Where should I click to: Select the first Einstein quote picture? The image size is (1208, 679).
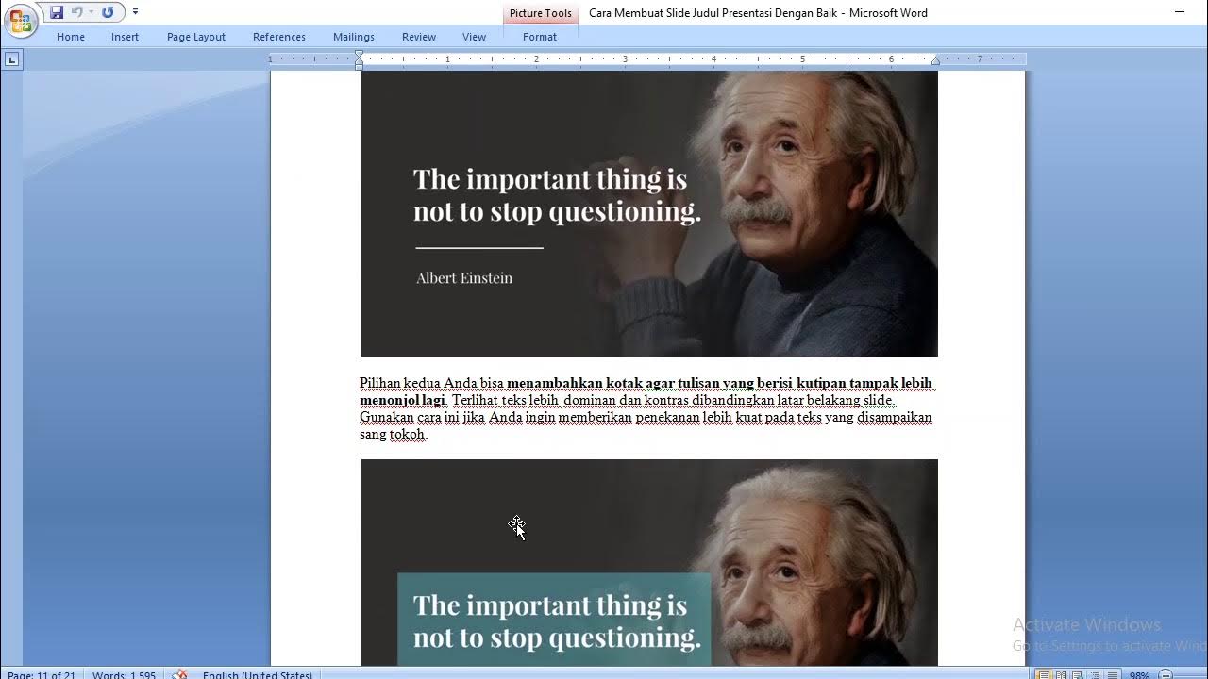click(649, 214)
